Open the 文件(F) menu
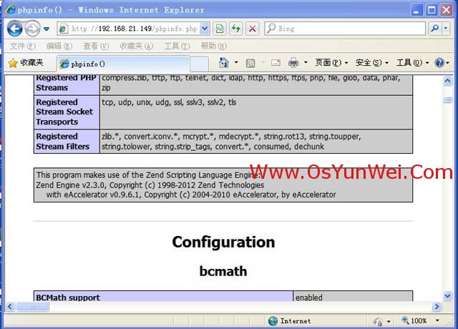The image size is (458, 329). pyautogui.click(x=23, y=46)
